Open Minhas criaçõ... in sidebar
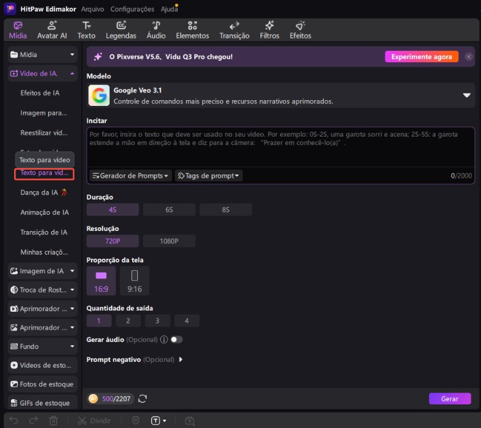Image resolution: width=481 pixels, height=428 pixels. pos(44,252)
